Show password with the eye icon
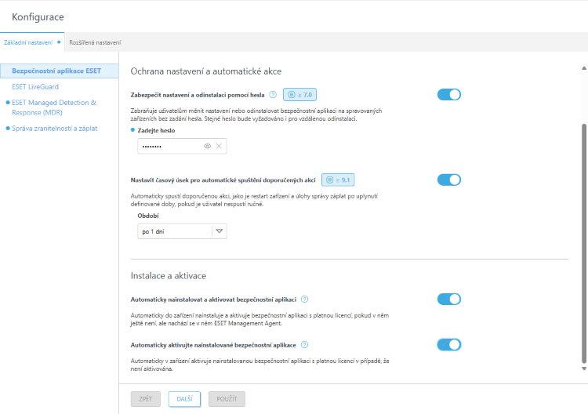The image size is (588, 414). point(208,146)
